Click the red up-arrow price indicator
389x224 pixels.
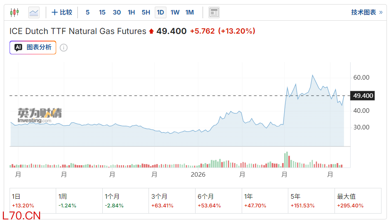pos(151,31)
